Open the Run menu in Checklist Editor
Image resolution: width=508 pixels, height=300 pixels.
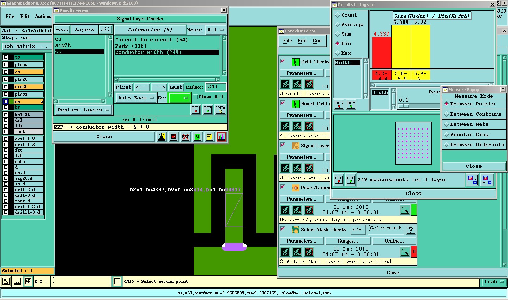pos(317,41)
